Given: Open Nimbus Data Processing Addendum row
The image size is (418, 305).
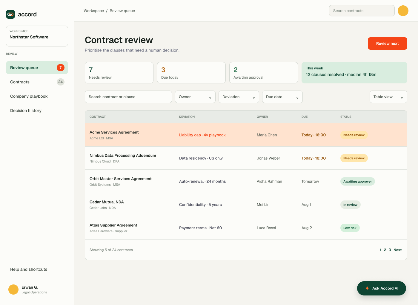Looking at the screenshot, I should [246, 158].
